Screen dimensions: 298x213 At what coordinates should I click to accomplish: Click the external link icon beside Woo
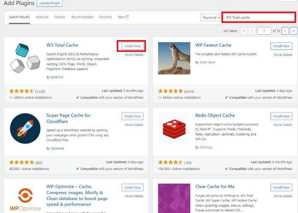click(x=127, y=17)
